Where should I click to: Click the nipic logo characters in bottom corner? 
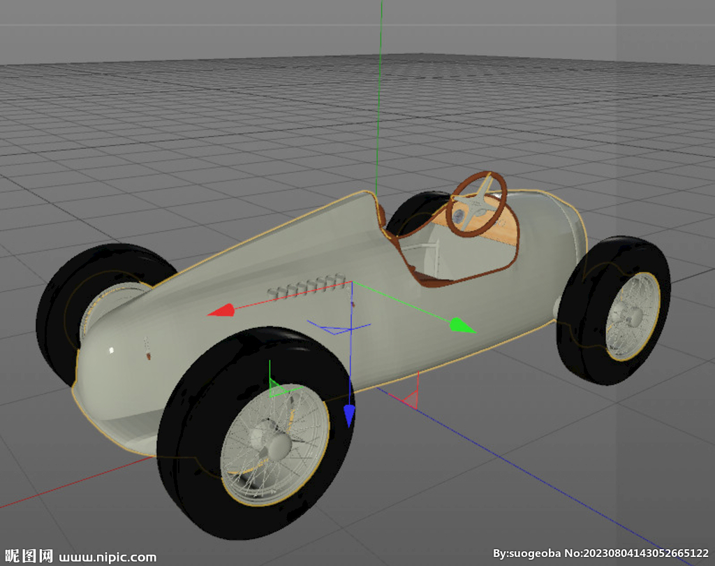pos(28,556)
